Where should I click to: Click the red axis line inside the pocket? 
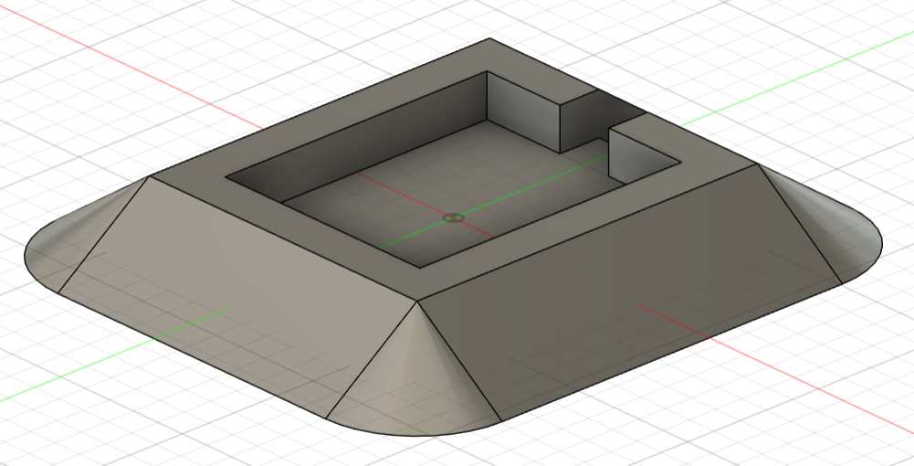click(x=402, y=190)
